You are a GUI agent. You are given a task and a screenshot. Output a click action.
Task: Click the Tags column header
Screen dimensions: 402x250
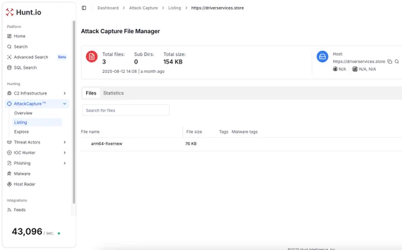tap(223, 132)
